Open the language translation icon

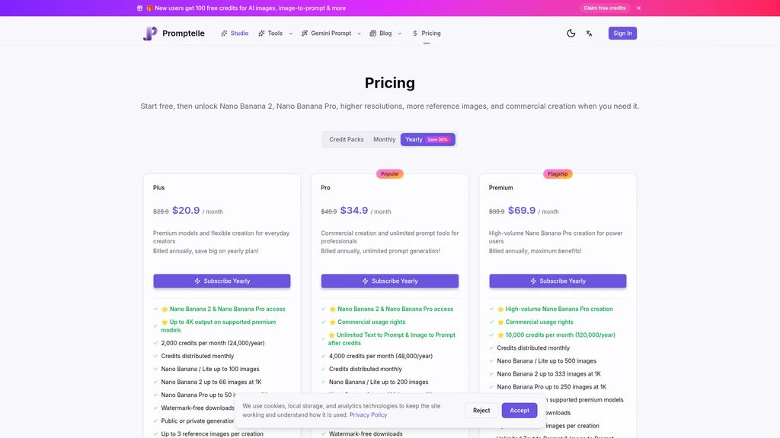coord(589,33)
